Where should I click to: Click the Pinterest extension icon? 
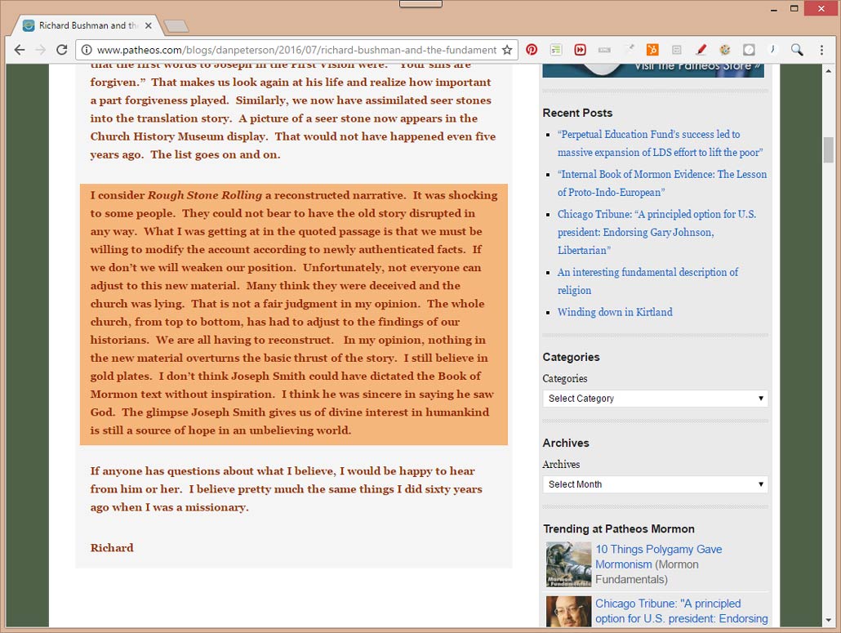(532, 50)
